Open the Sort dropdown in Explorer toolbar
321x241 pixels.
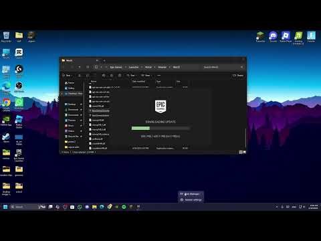click(132, 76)
